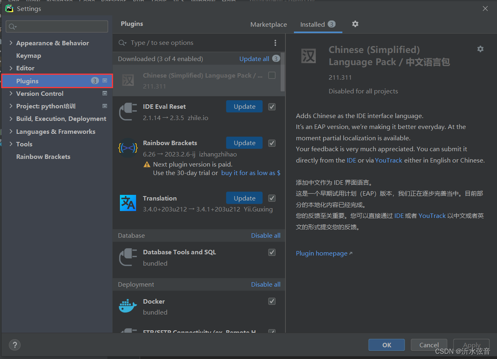
Task: Click the update count badge next to Update all
Action: click(x=276, y=59)
